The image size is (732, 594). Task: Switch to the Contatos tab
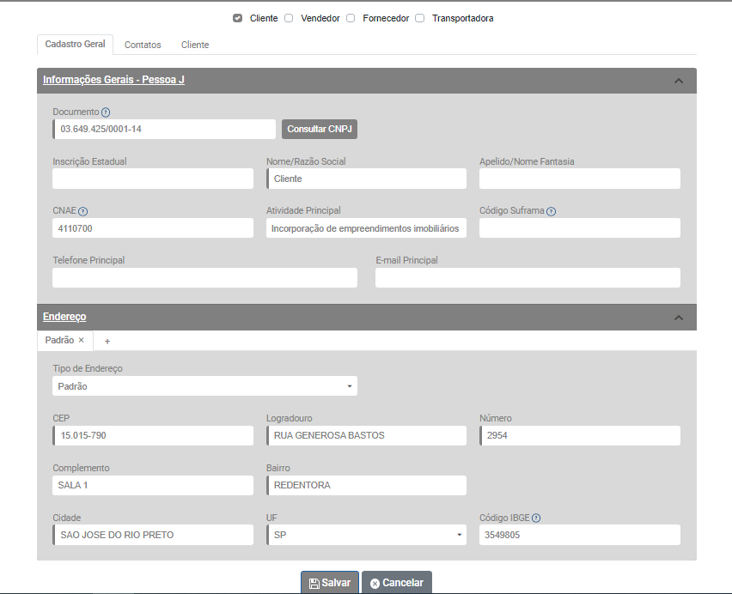point(143,45)
